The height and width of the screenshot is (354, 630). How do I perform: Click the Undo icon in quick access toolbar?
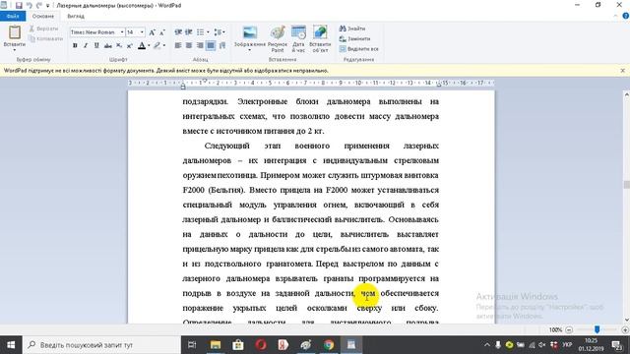tap(30, 5)
